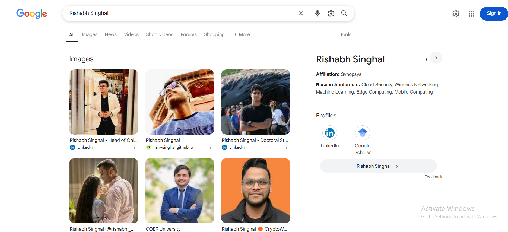Start a voice search with the microphone

coord(317,13)
